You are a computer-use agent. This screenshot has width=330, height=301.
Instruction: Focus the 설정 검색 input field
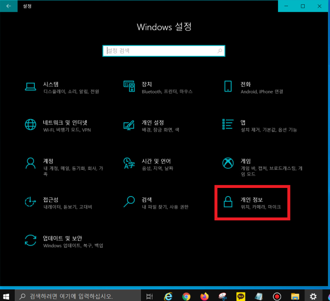(x=164, y=51)
